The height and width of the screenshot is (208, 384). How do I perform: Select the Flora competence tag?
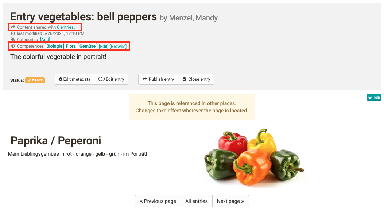[x=71, y=47]
